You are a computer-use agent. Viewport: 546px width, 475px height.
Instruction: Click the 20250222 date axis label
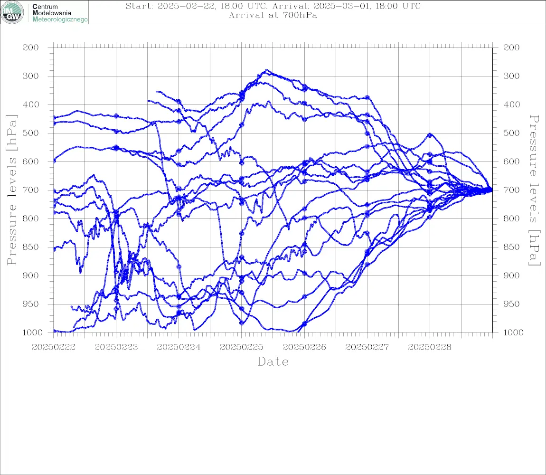[54, 347]
